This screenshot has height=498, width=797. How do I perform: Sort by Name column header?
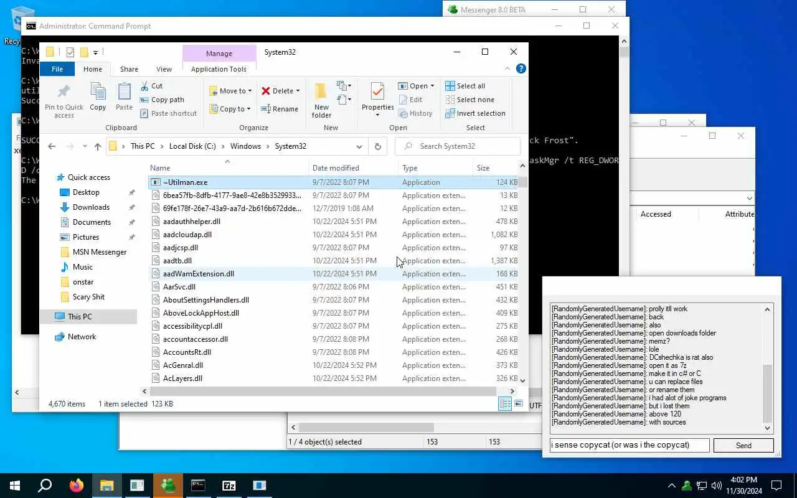[x=228, y=168]
